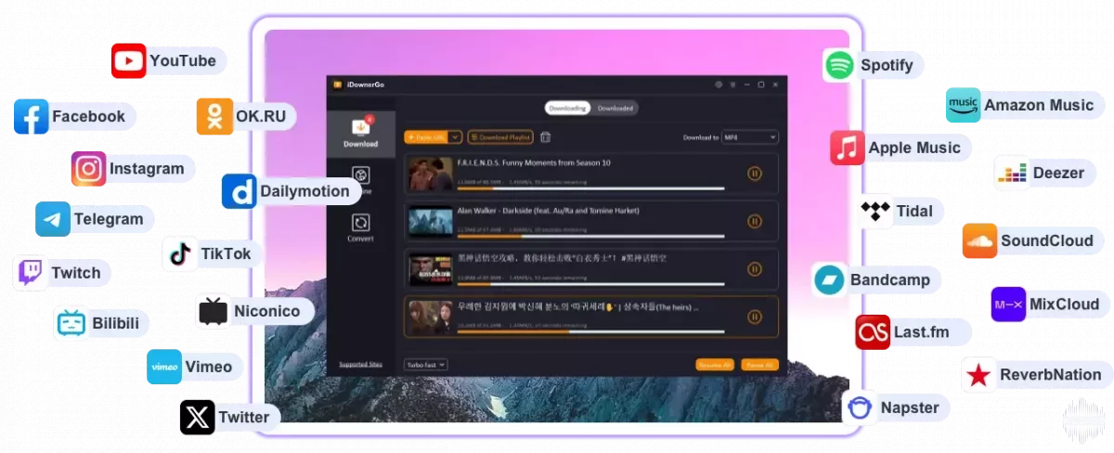Click the Last.fm logo icon

873,331
